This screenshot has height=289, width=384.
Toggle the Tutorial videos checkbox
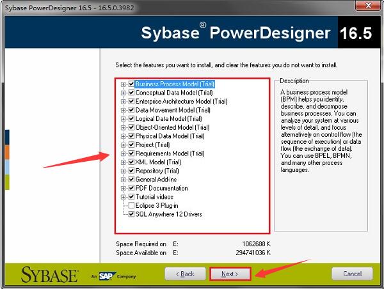pyautogui.click(x=131, y=197)
